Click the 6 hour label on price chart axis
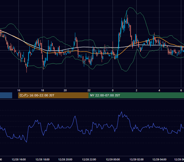Image resolution: width=184 pixels, height=162 pixels. point(181,90)
